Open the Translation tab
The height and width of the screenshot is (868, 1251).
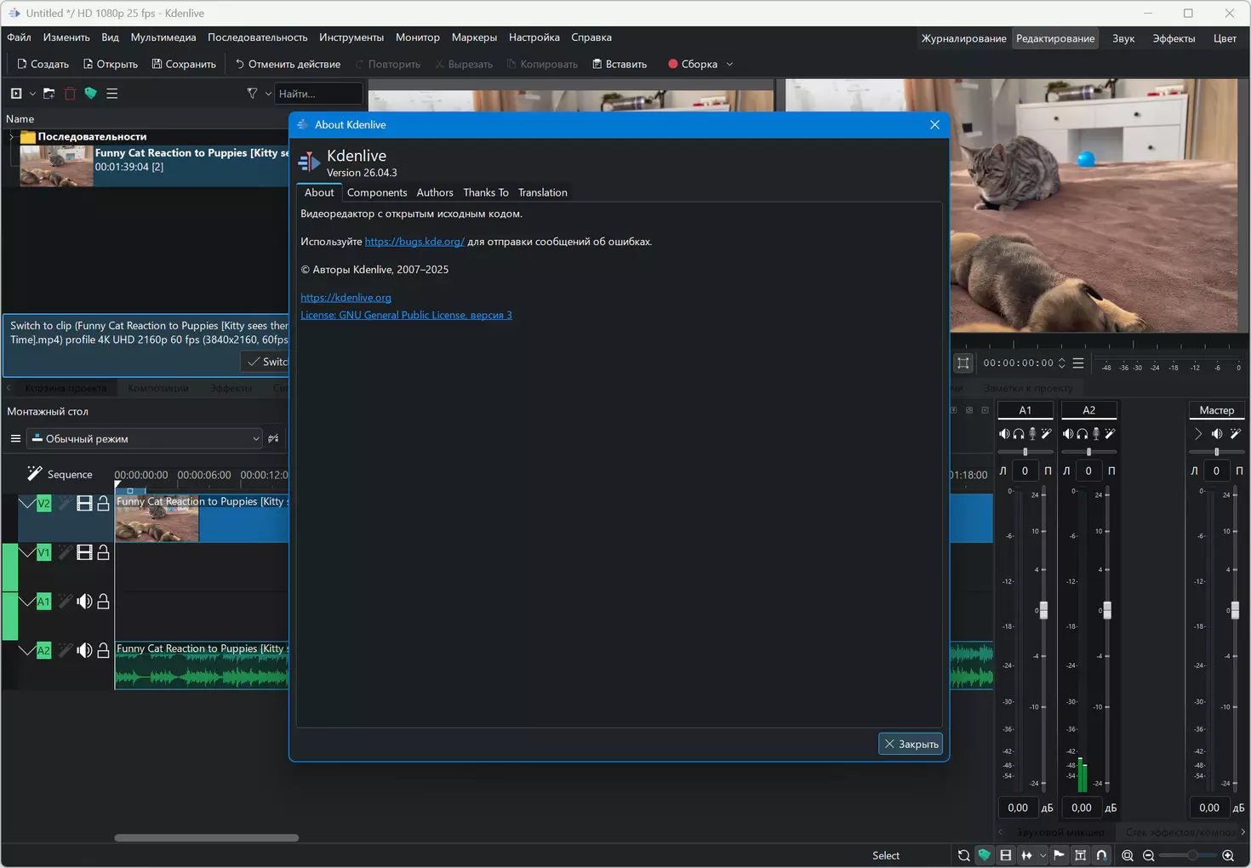[x=543, y=192]
